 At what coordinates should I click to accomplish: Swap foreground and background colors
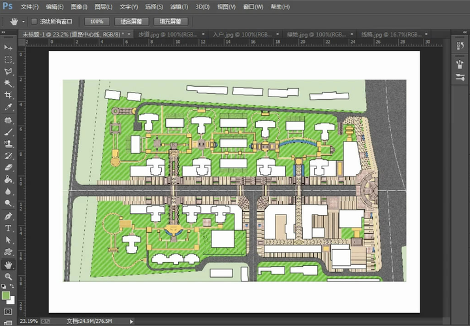(12, 286)
